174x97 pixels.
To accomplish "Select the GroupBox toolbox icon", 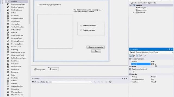I will point(8,64).
